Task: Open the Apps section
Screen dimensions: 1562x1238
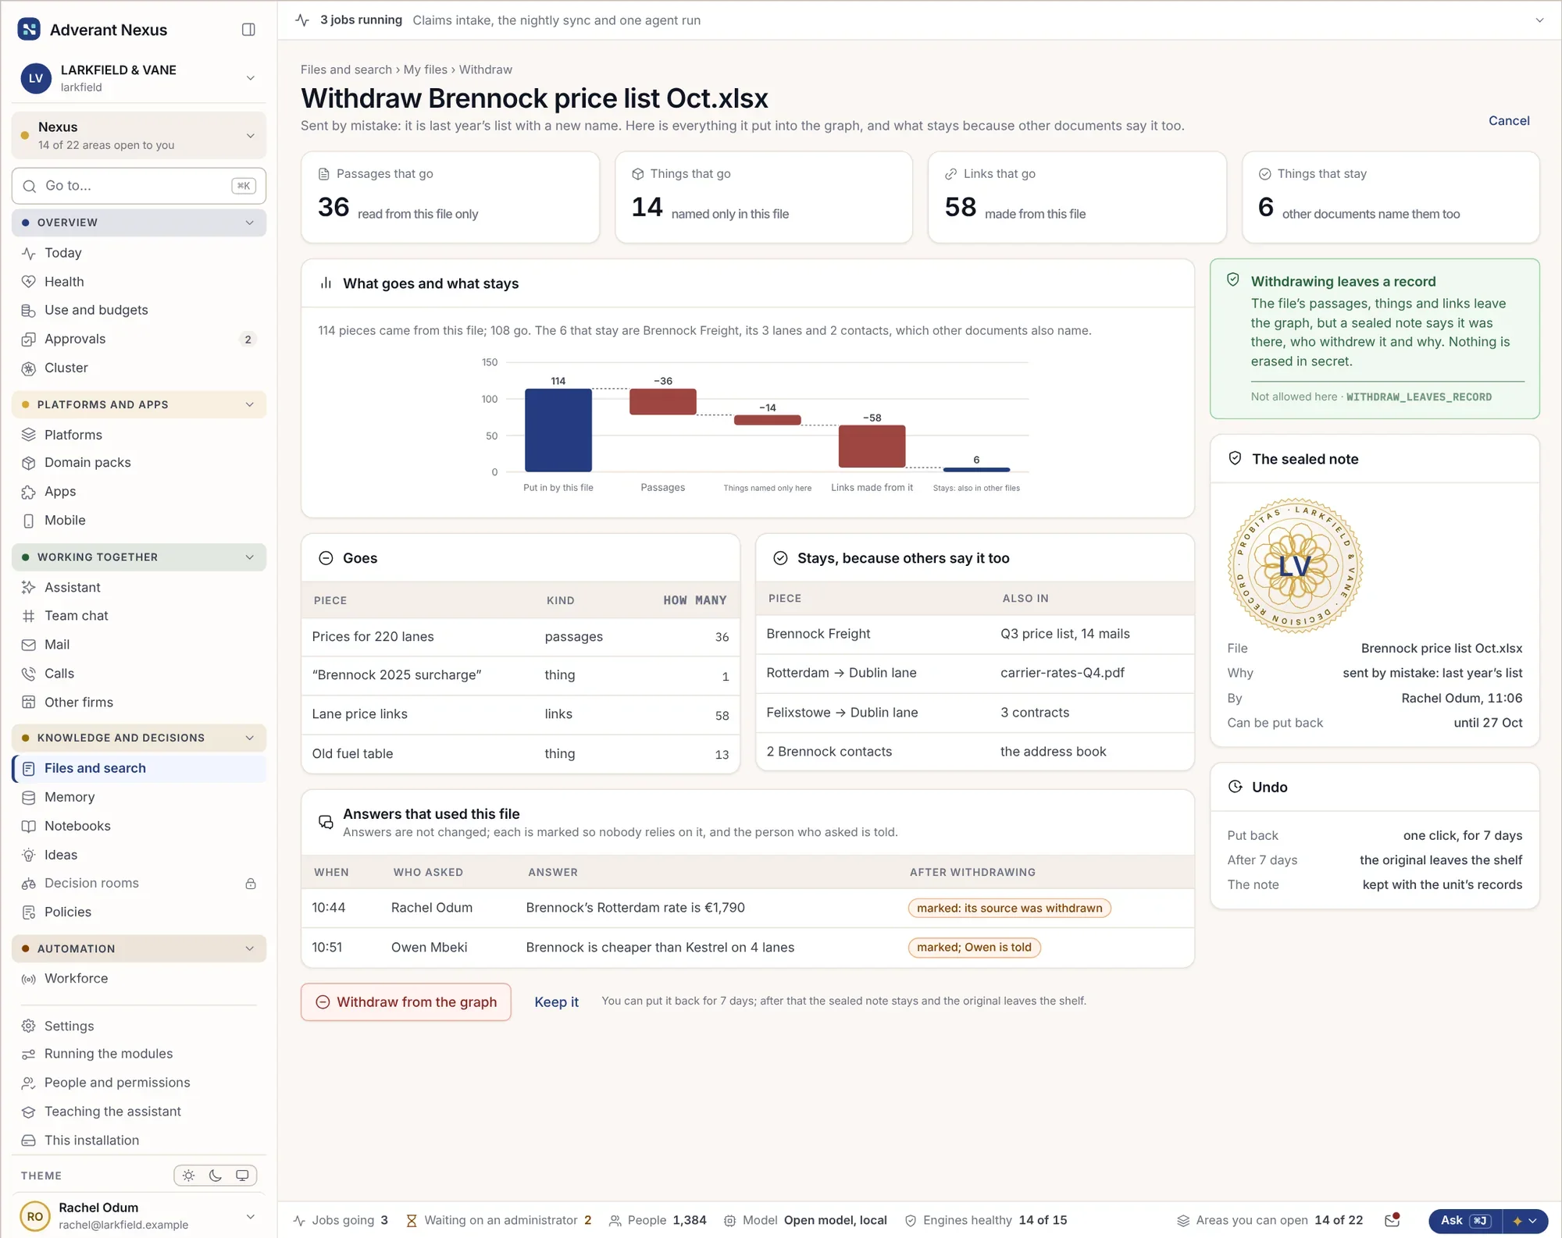Action: 139,492
